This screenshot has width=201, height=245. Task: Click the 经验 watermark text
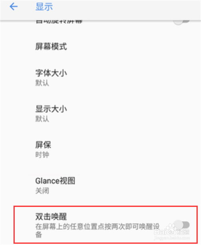[183, 232]
